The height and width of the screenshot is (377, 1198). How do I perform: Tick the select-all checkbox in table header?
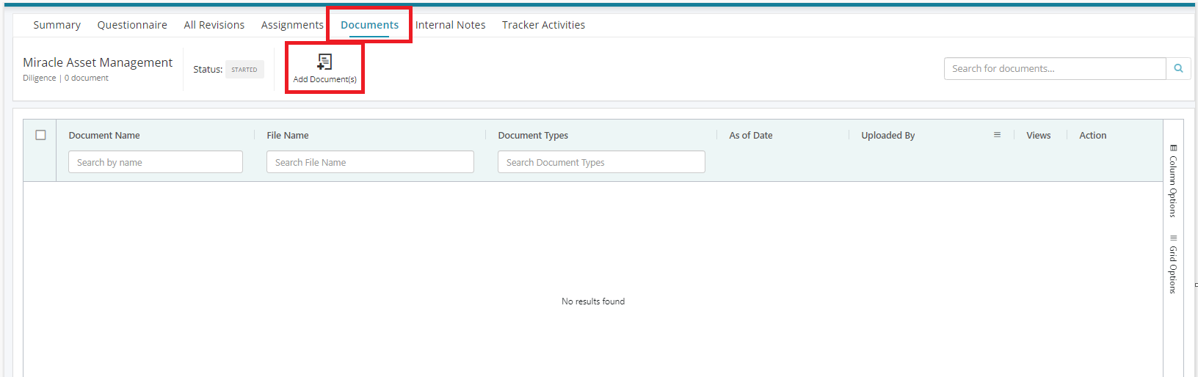40,135
